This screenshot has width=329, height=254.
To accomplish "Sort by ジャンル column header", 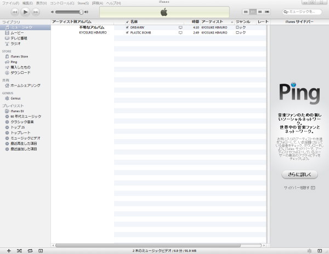I will [245, 22].
